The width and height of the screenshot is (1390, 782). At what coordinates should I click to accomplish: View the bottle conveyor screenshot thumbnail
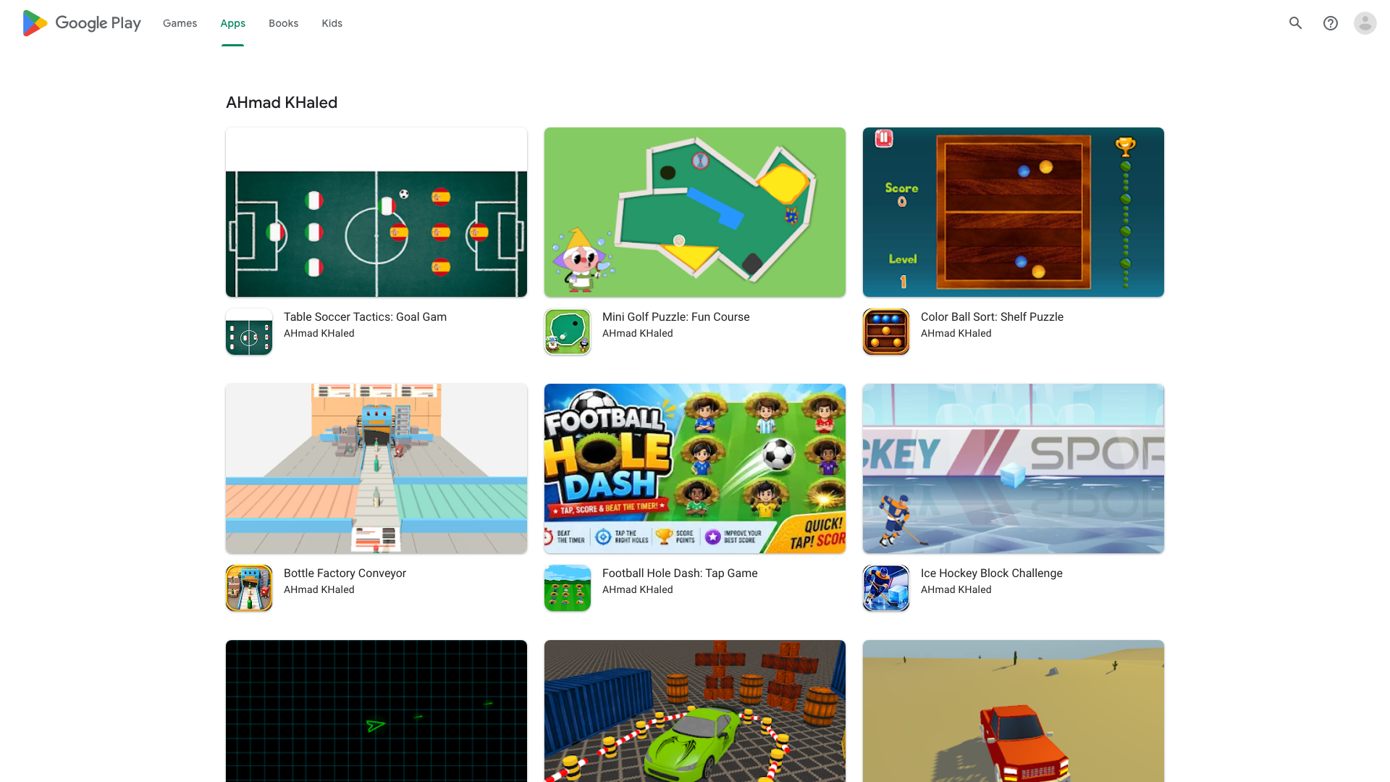click(376, 468)
